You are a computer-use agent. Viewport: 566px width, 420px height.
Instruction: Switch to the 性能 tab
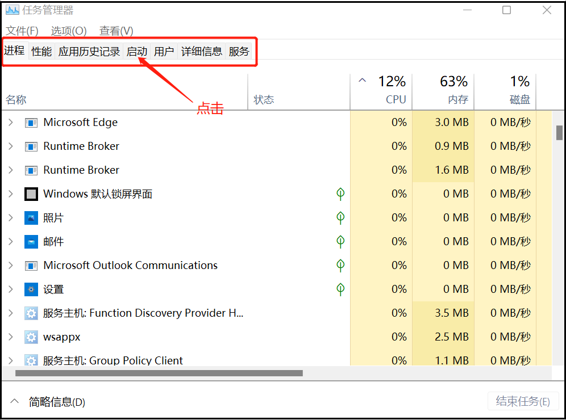pyautogui.click(x=41, y=52)
